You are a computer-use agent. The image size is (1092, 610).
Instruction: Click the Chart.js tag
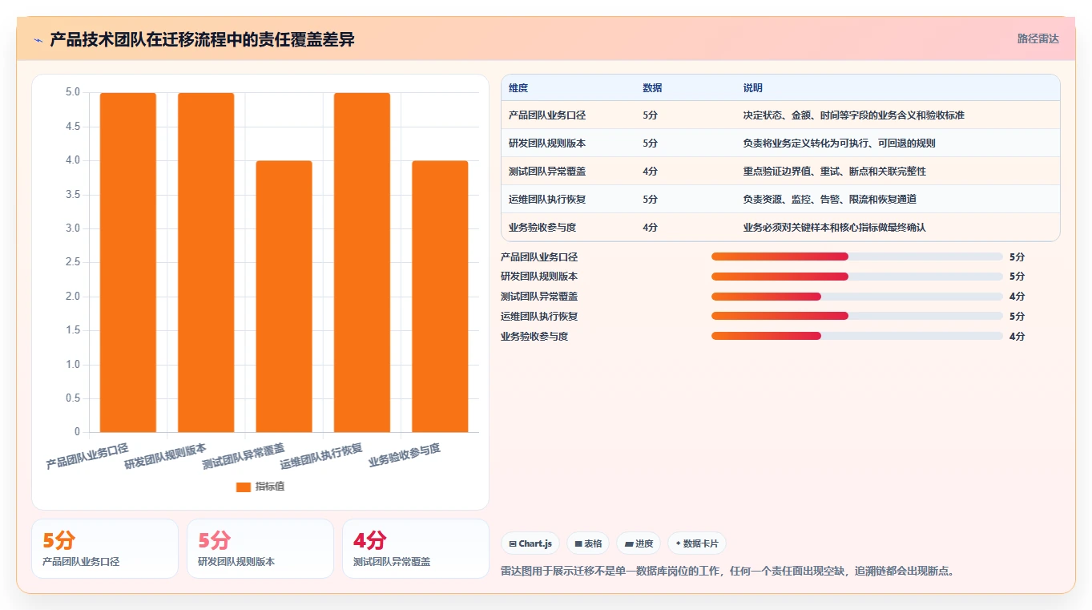tap(530, 543)
